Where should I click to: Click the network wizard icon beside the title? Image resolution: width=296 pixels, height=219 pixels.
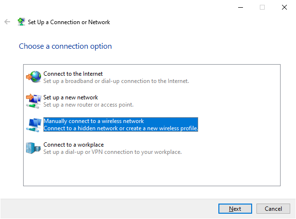tap(21, 22)
